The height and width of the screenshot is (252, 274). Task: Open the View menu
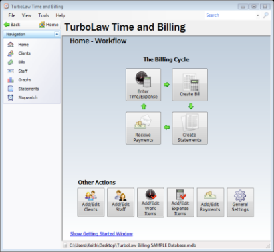coord(27,15)
